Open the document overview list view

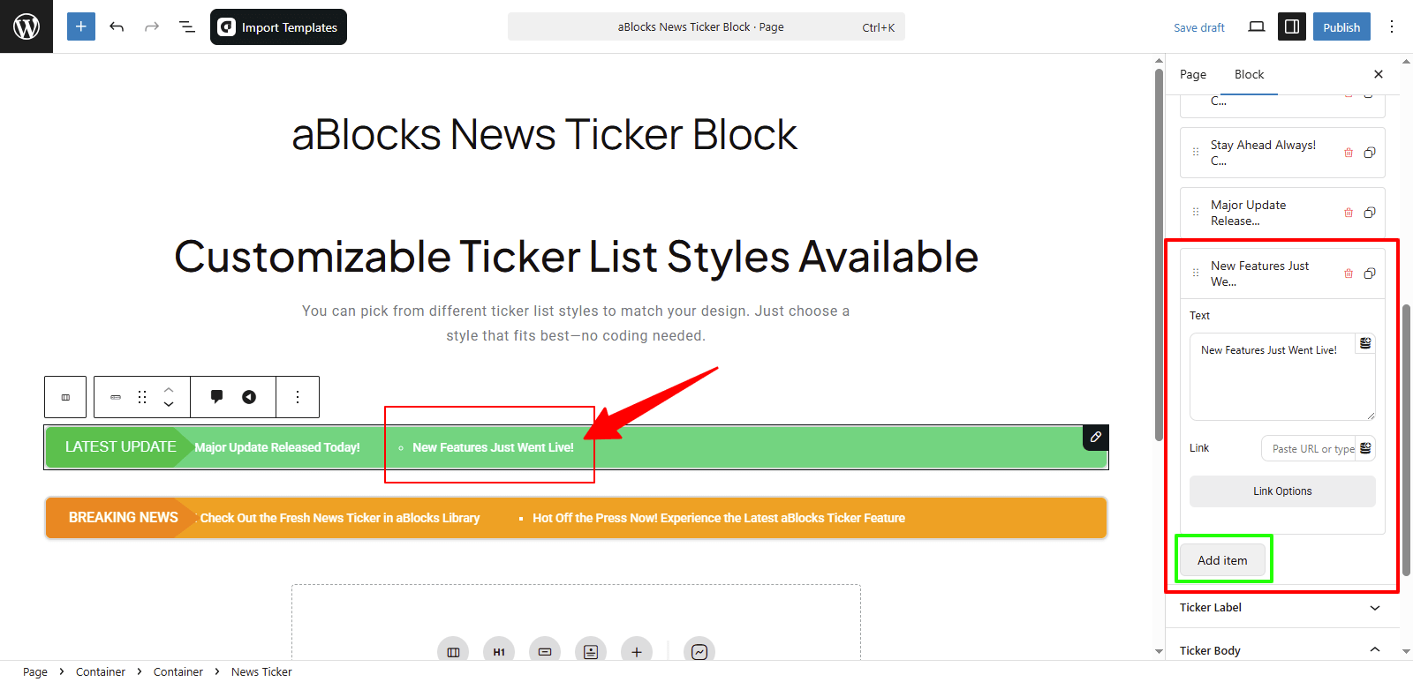click(x=187, y=26)
